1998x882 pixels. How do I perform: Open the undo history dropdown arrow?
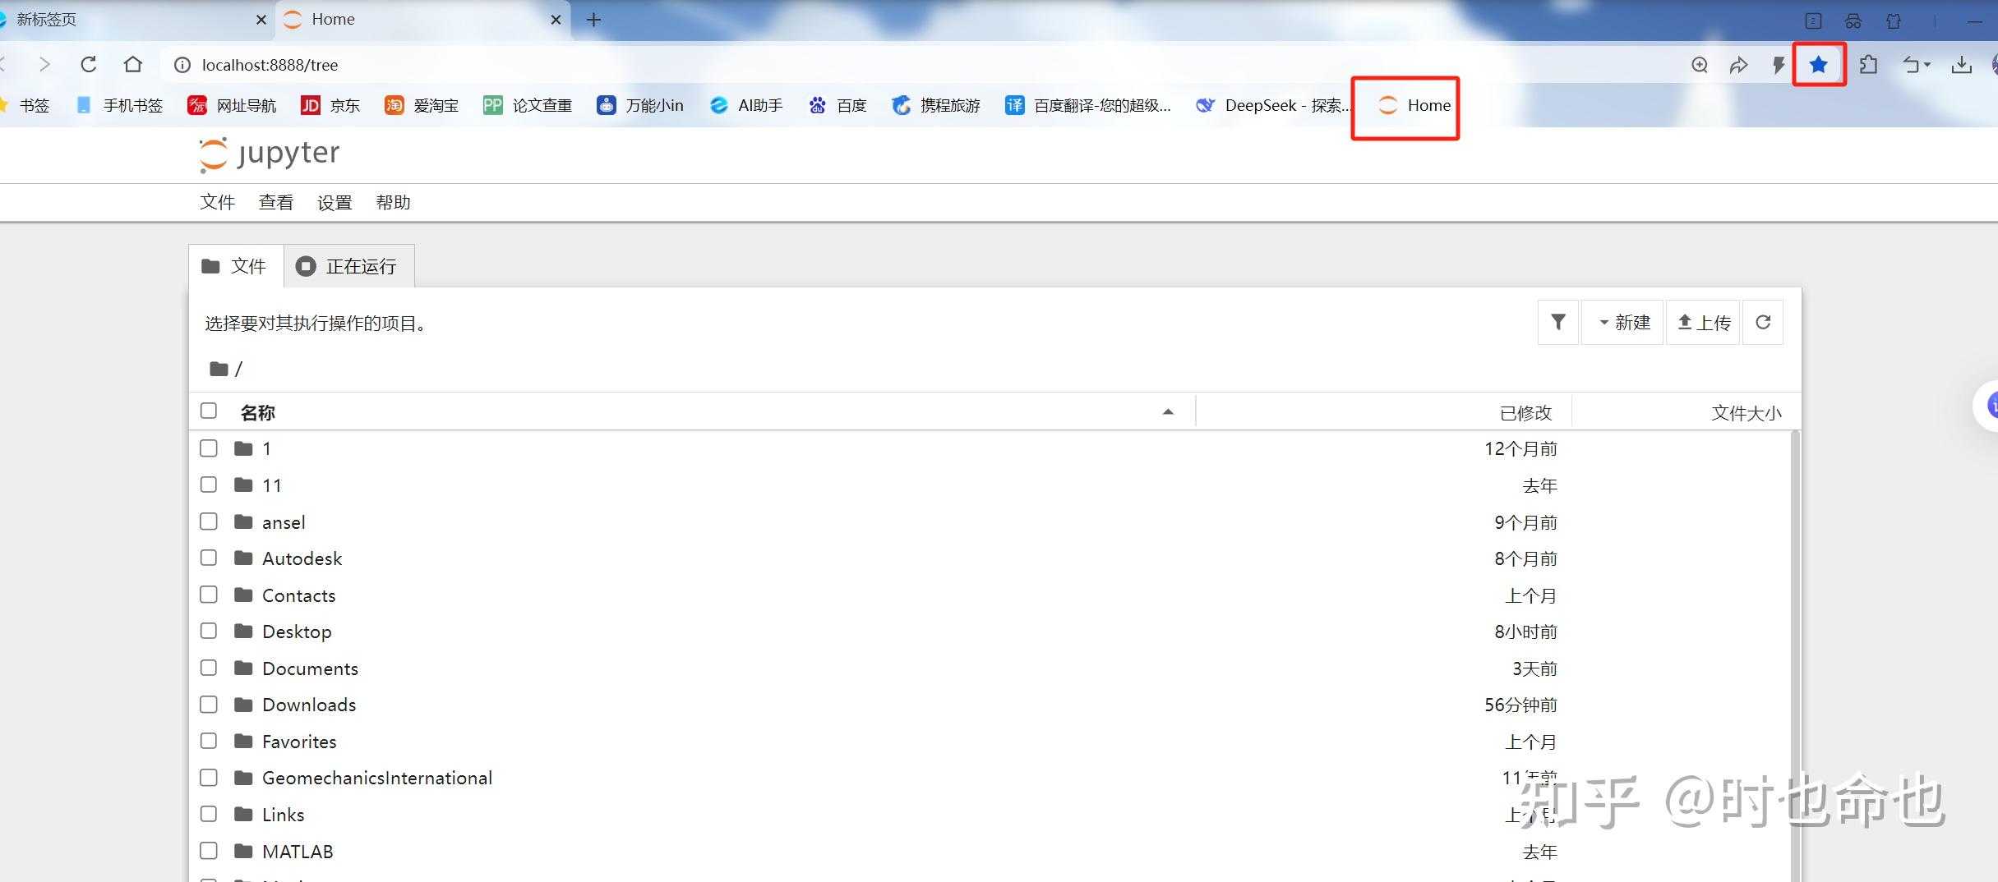(1926, 64)
